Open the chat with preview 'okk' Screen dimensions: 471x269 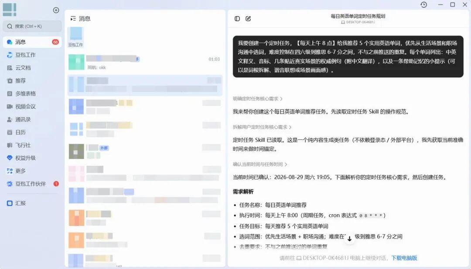145,62
